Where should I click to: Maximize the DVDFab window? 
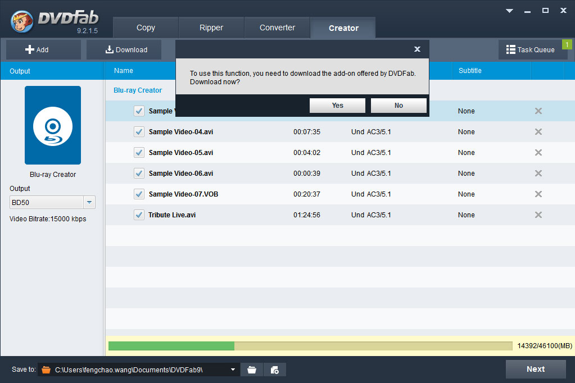pyautogui.click(x=545, y=11)
